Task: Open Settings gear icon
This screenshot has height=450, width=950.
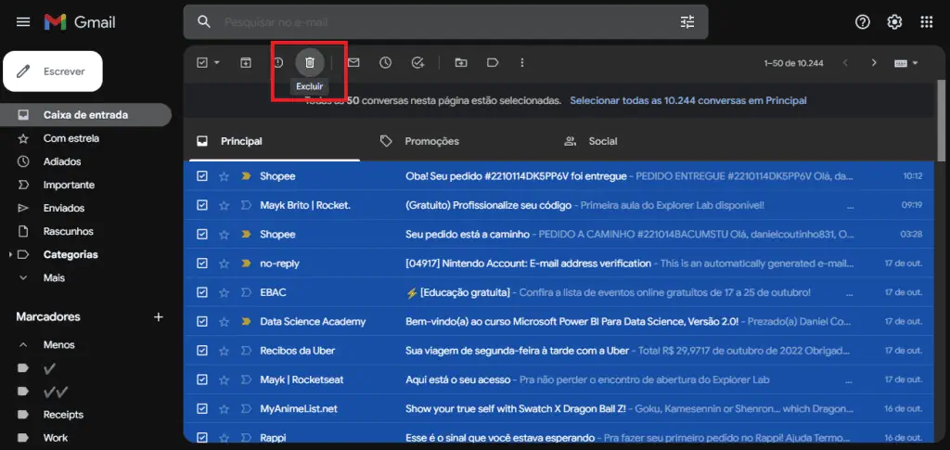Action: click(894, 22)
